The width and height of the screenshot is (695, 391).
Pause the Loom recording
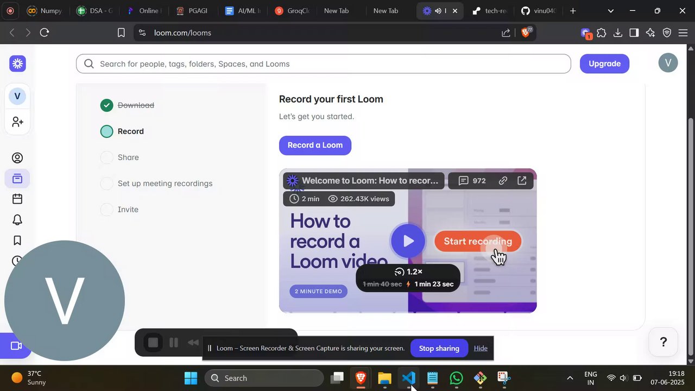[x=174, y=343]
